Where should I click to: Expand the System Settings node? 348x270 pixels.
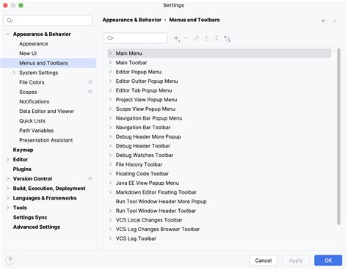pyautogui.click(x=14, y=73)
